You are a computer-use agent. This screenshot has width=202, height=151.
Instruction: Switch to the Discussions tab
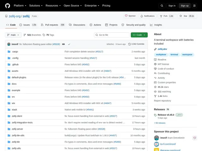pyautogui.click(x=77, y=25)
